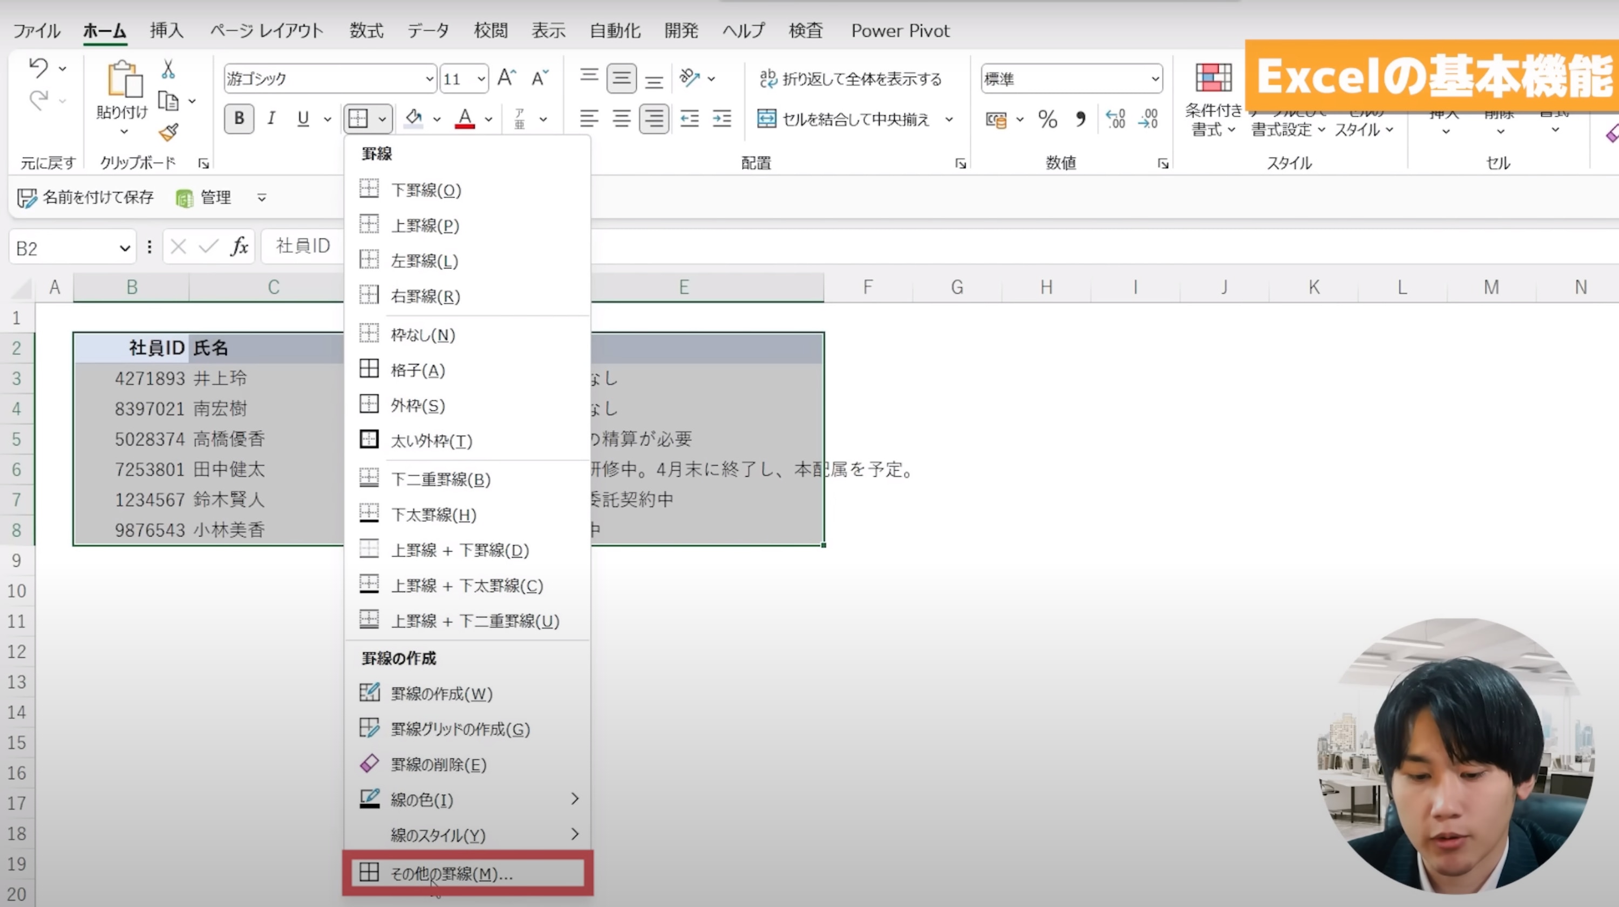Open the number format dropdown showing 標準
1619x907 pixels.
point(1154,79)
